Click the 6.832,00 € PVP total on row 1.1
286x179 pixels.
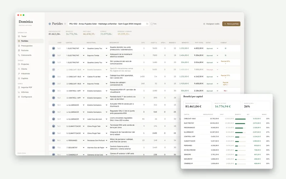pyautogui.click(x=199, y=48)
